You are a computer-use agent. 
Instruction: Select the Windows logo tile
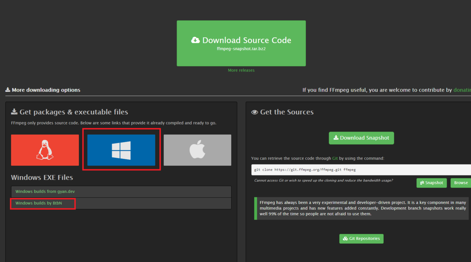click(121, 150)
